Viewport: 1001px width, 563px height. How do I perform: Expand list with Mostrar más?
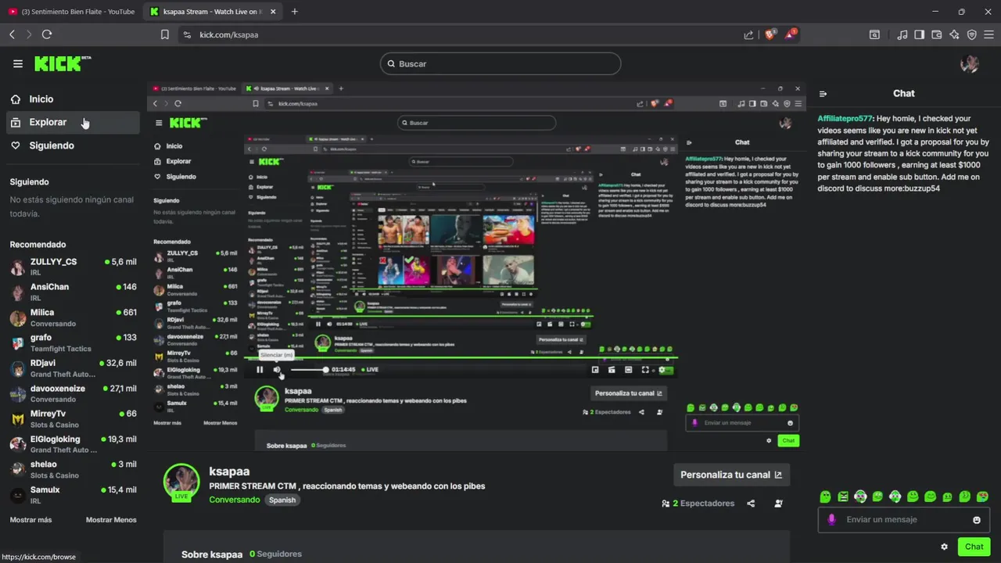tap(30, 520)
